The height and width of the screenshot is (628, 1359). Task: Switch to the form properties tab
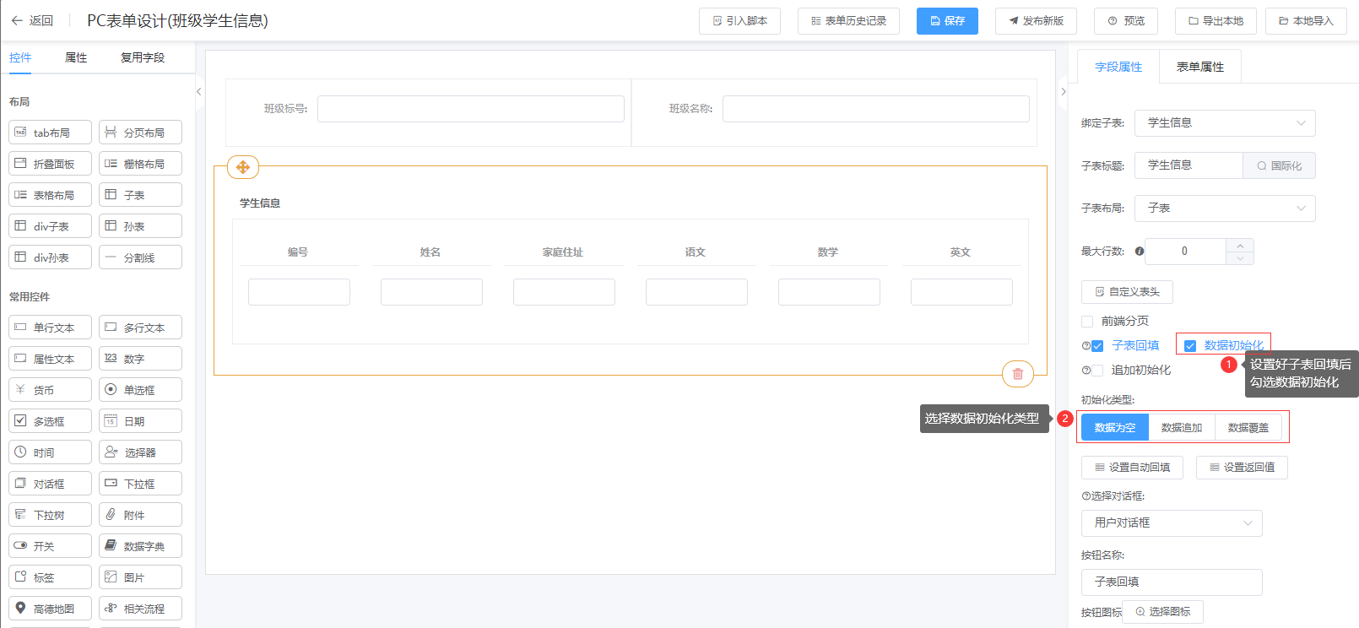[1199, 68]
